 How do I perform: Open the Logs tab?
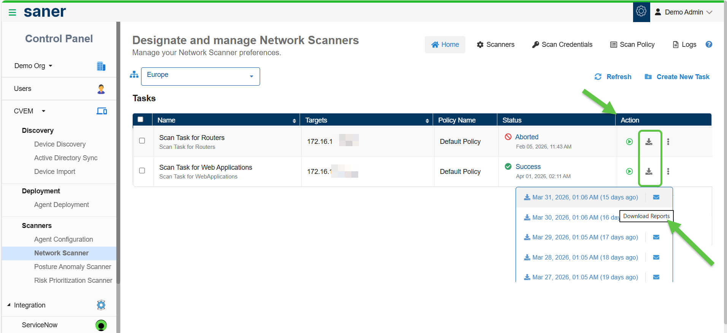(x=684, y=45)
